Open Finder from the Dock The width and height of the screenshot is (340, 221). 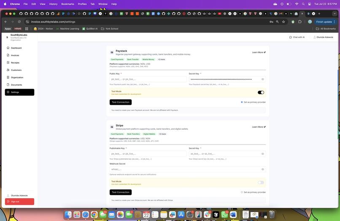point(68,215)
